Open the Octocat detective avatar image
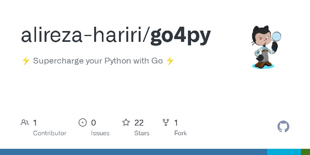 click(266, 47)
